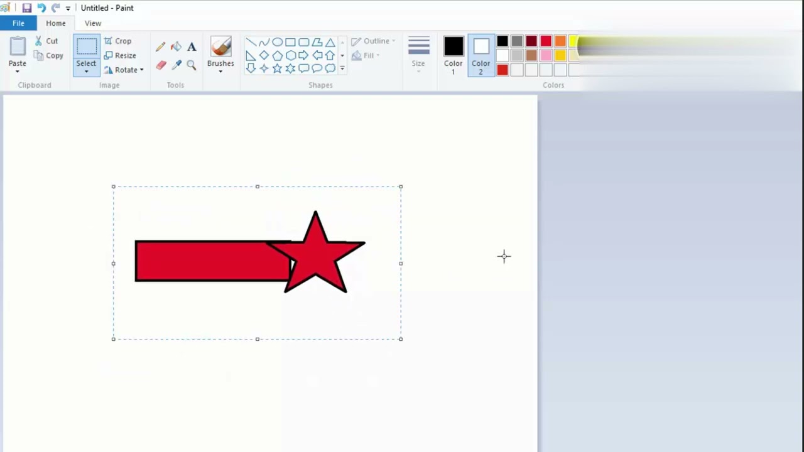Screen dimensions: 804x452
Task: Redo the undone action
Action: [55, 8]
